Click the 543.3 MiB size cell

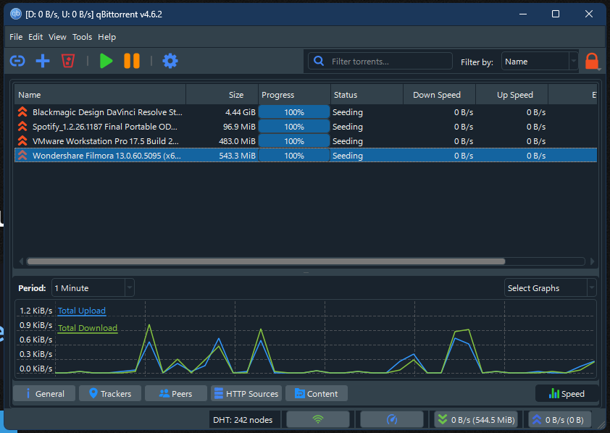pos(237,155)
